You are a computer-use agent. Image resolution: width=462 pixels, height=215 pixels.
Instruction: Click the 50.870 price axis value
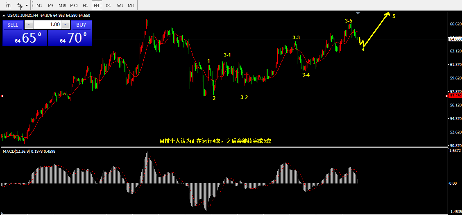(x=455, y=145)
